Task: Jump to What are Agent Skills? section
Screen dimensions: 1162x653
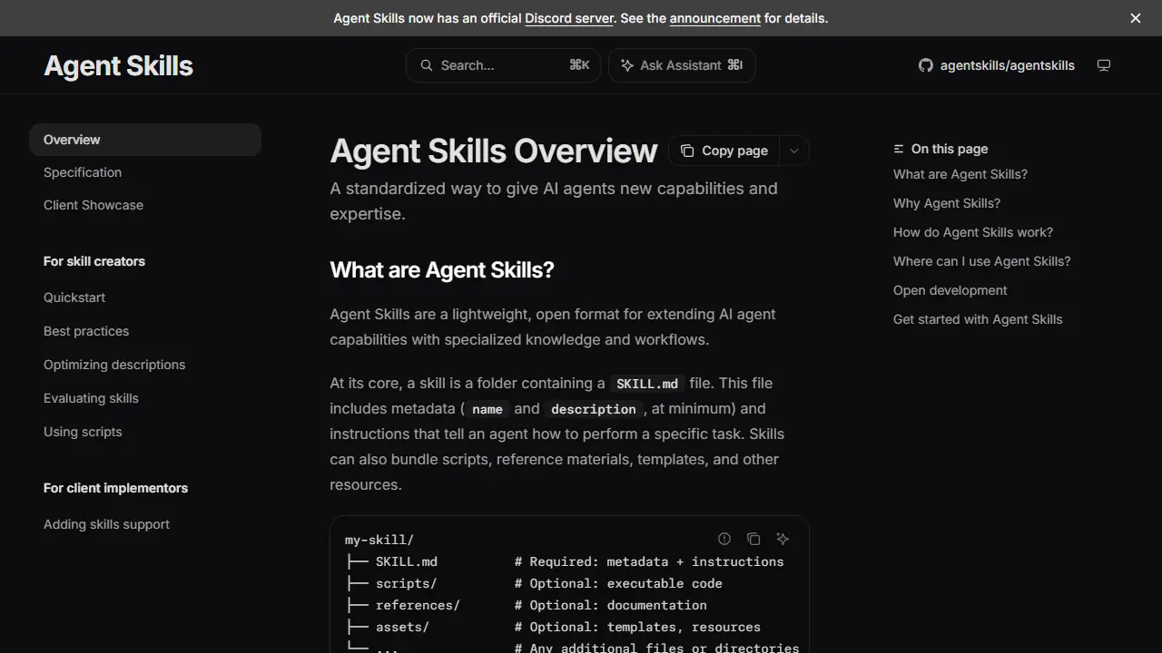Action: 960,174
